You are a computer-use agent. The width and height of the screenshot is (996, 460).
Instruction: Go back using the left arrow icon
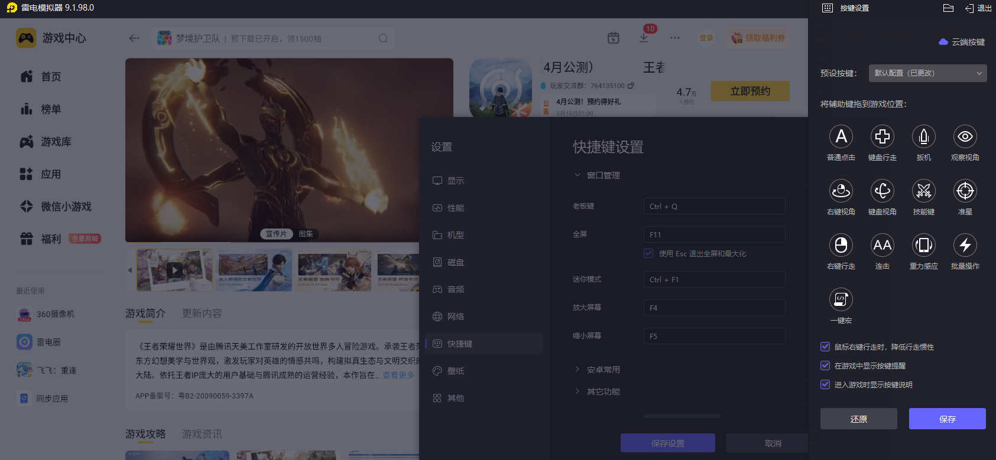coord(134,38)
